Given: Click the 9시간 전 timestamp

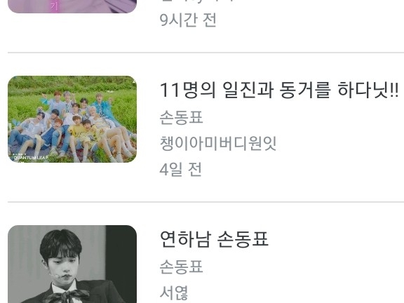Looking at the screenshot, I should point(188,20).
